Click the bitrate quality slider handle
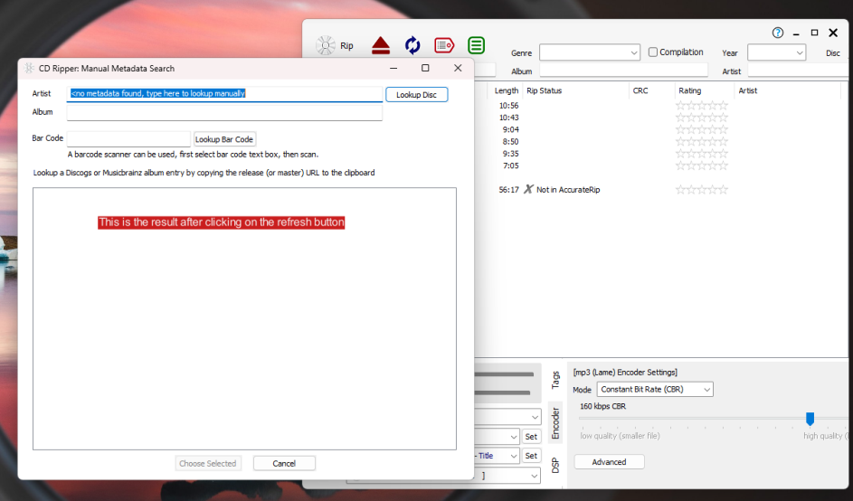The image size is (853, 501). [810, 419]
